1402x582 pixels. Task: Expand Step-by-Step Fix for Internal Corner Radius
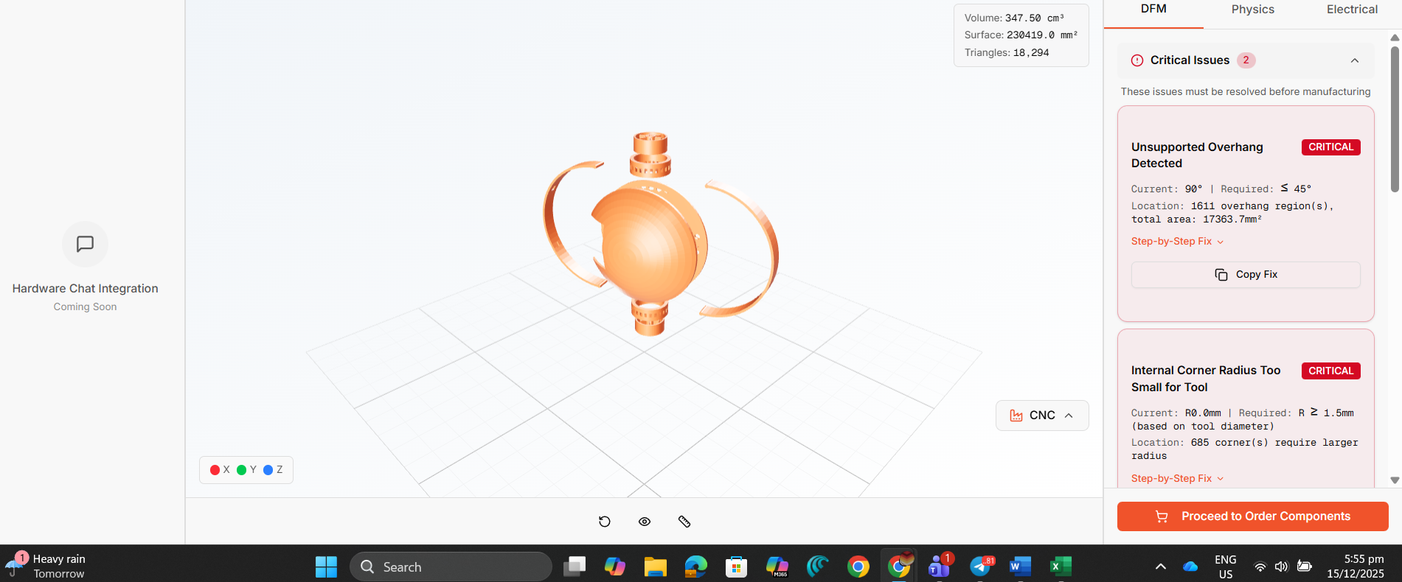click(1177, 479)
